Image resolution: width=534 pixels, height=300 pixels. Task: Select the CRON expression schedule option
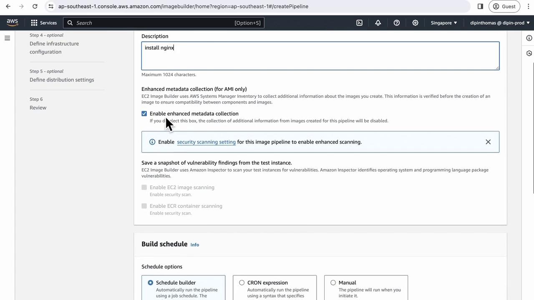coord(242,282)
